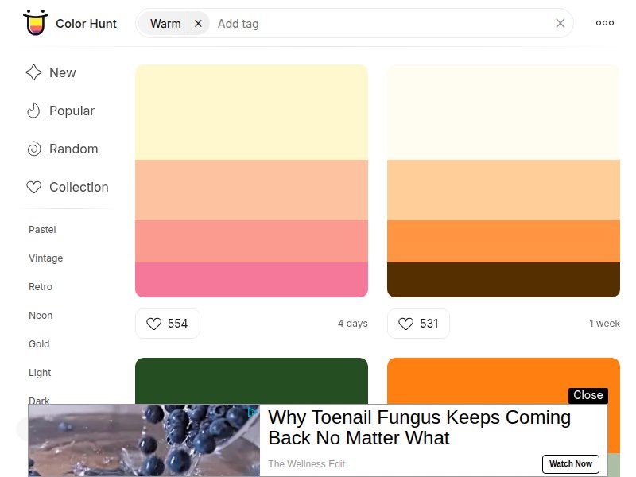Select the New sidebar icon
Image resolution: width=636 pixels, height=477 pixels.
coord(33,72)
